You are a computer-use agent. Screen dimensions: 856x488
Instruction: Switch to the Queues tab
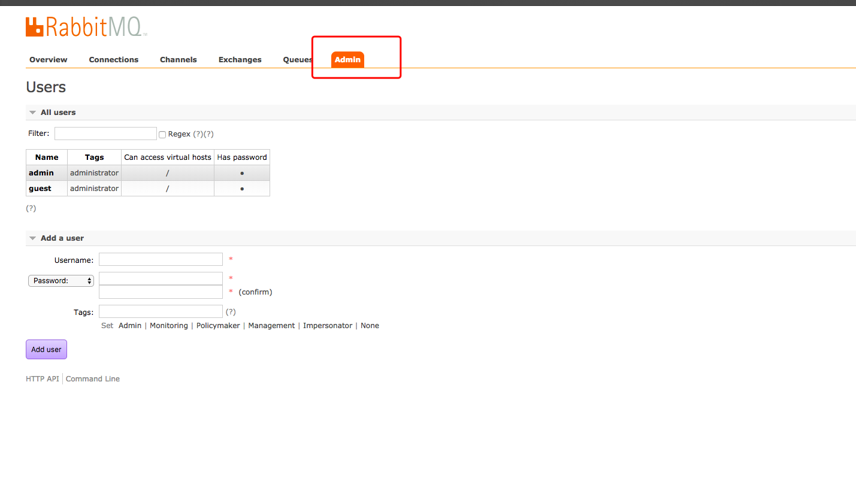coord(298,60)
